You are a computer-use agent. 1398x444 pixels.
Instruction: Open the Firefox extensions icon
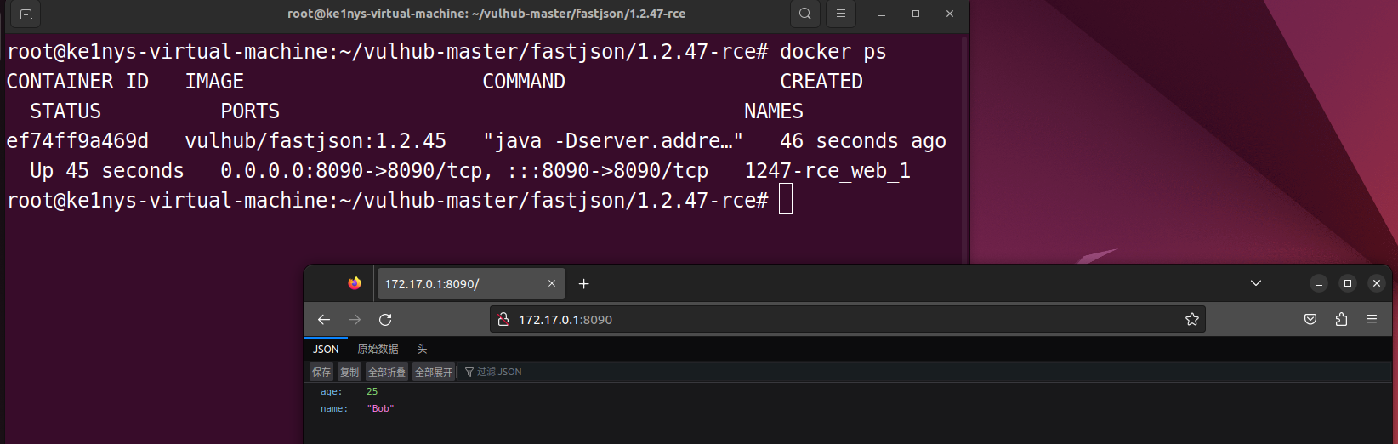1341,320
